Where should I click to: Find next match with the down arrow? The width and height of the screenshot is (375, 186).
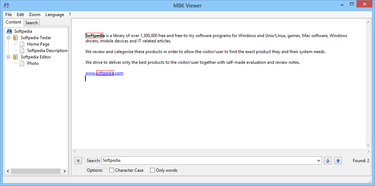pos(328,161)
